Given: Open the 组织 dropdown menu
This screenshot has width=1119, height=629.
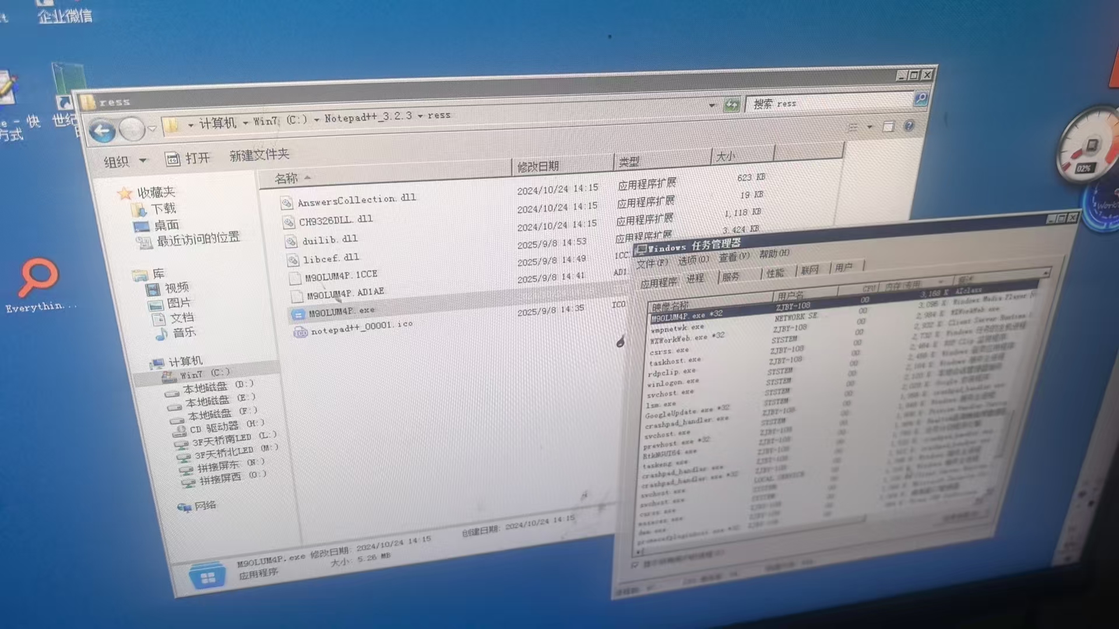Looking at the screenshot, I should [x=124, y=161].
